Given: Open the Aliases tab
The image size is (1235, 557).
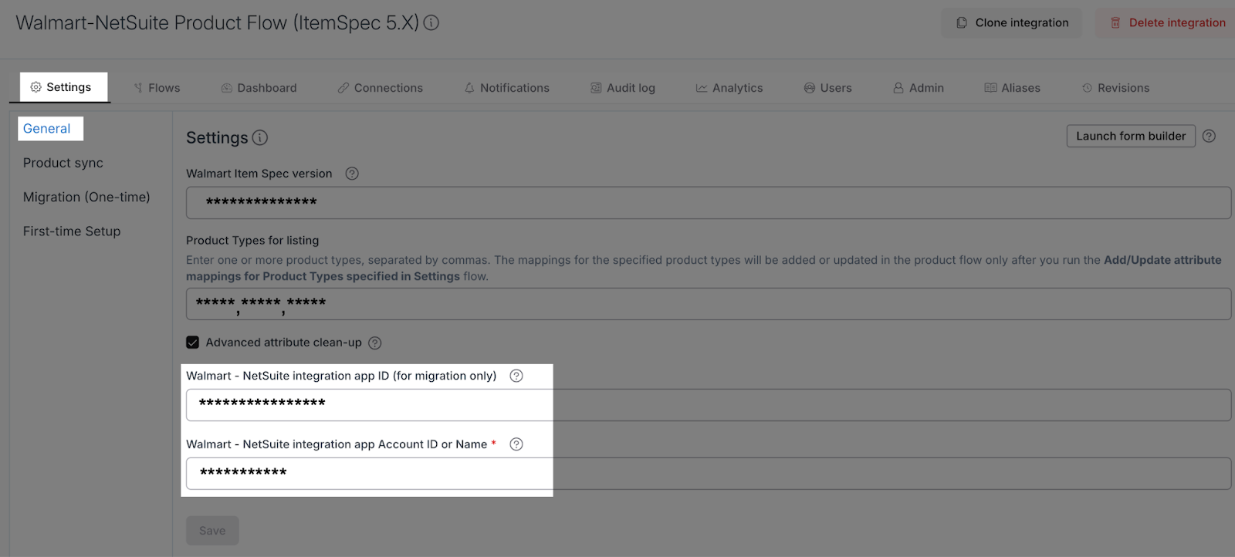Looking at the screenshot, I should [1012, 88].
